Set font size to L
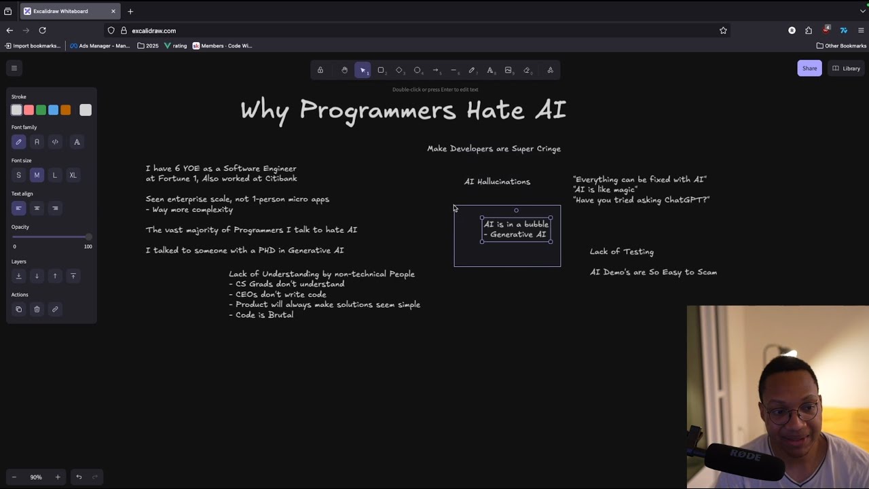 click(x=55, y=175)
